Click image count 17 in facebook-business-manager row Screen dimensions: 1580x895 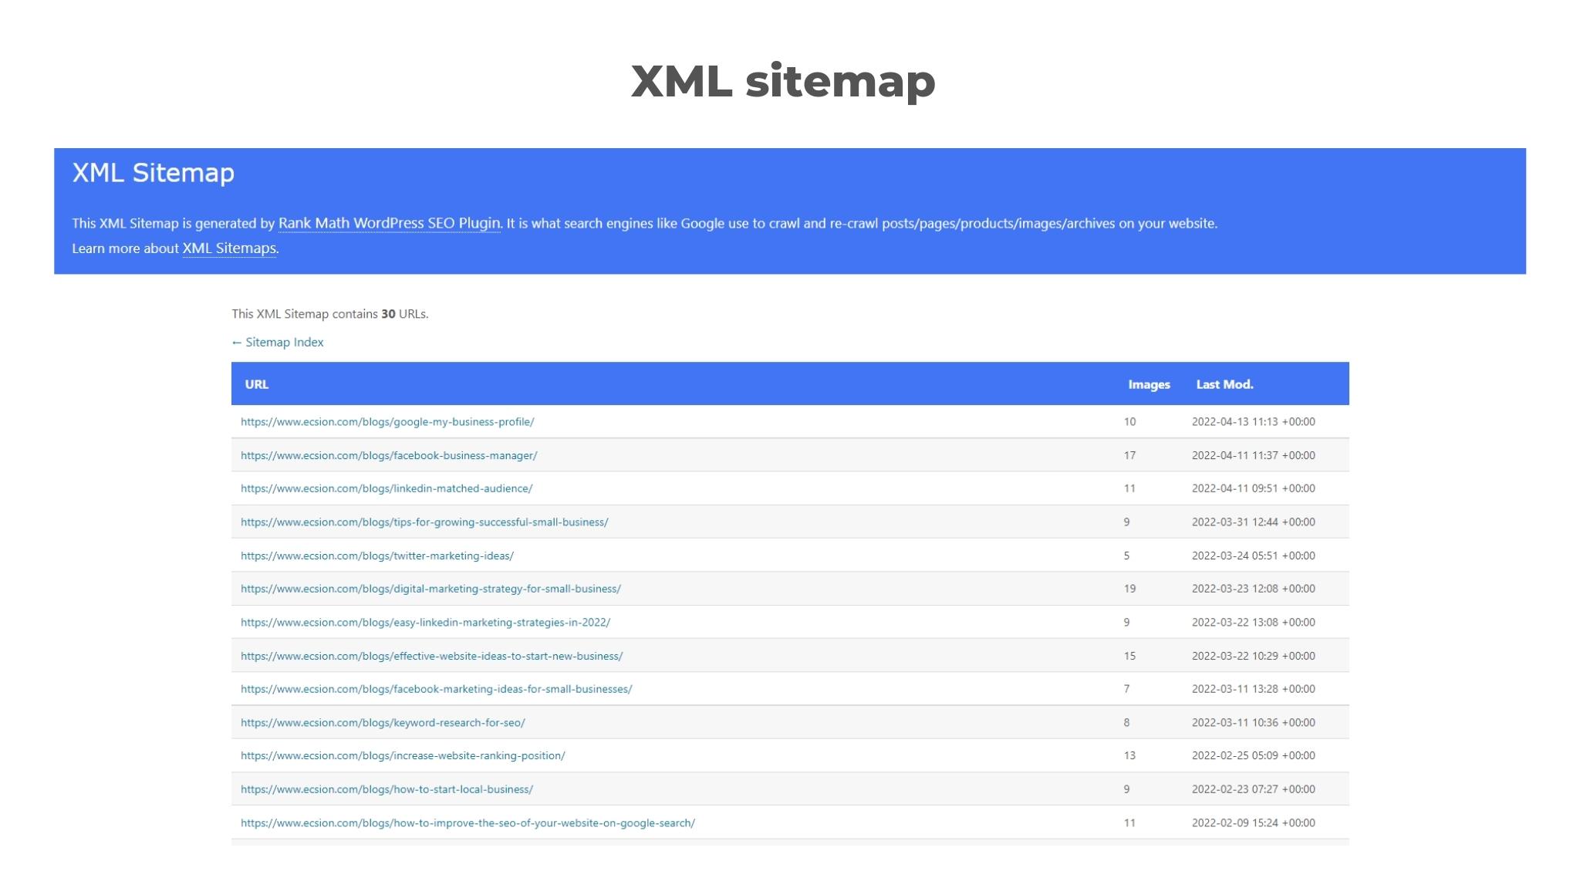(x=1129, y=455)
